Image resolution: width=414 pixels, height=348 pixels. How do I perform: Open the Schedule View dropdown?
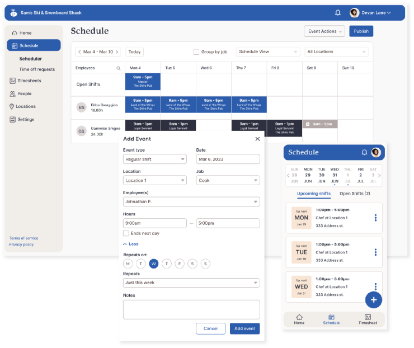(268, 51)
